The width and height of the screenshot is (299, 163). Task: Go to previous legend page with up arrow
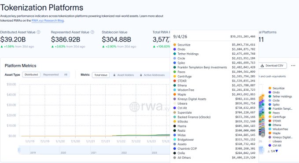[269, 151]
